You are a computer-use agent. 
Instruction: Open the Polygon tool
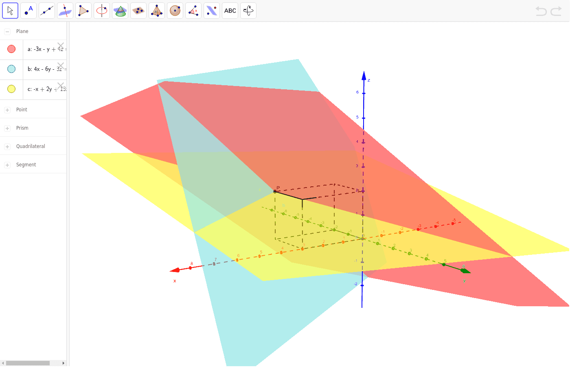tap(83, 11)
